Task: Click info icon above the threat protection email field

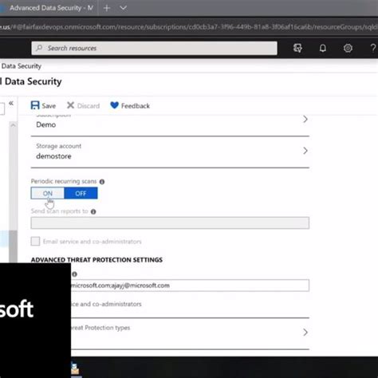Action: [74, 274]
